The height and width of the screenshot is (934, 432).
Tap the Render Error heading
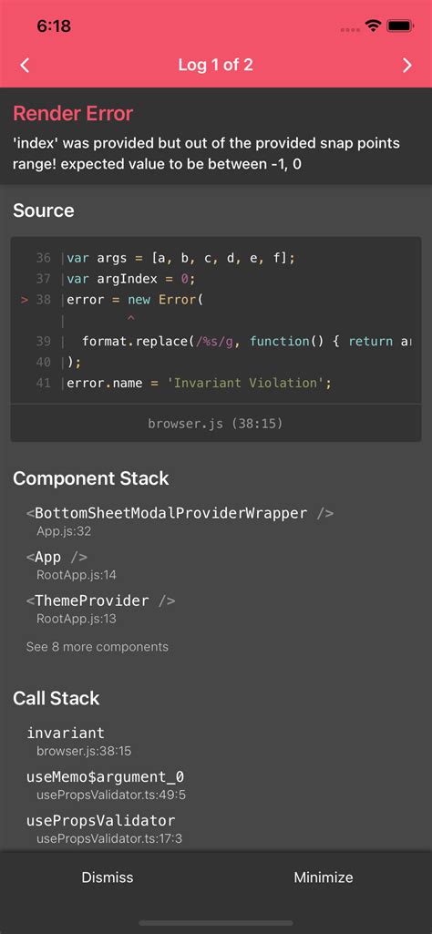(x=73, y=113)
